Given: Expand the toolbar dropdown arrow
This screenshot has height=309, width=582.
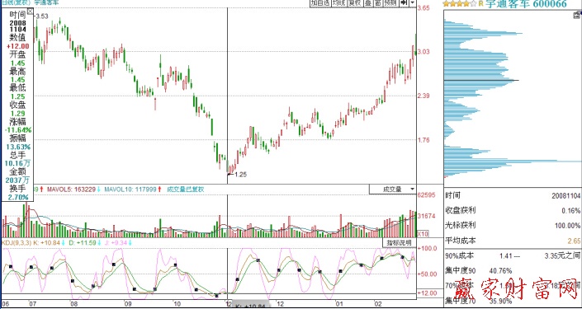Looking at the screenshot, I should (413, 3).
